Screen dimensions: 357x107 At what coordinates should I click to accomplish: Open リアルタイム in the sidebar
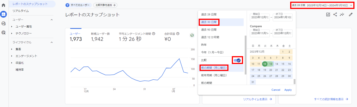21,11
